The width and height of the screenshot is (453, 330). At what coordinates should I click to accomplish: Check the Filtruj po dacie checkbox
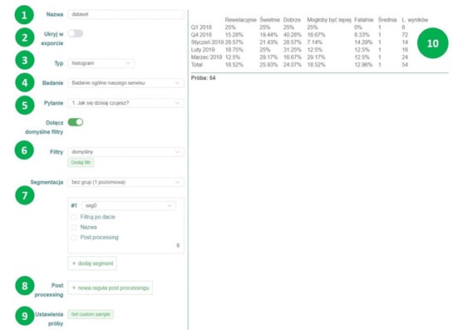[x=74, y=217]
